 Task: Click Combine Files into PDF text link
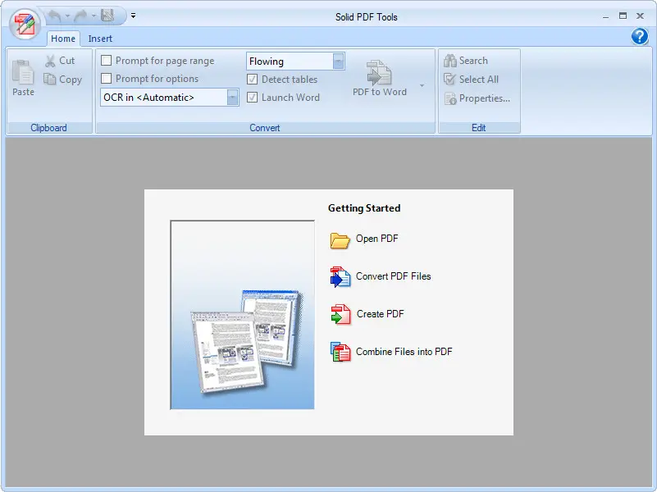(x=404, y=352)
